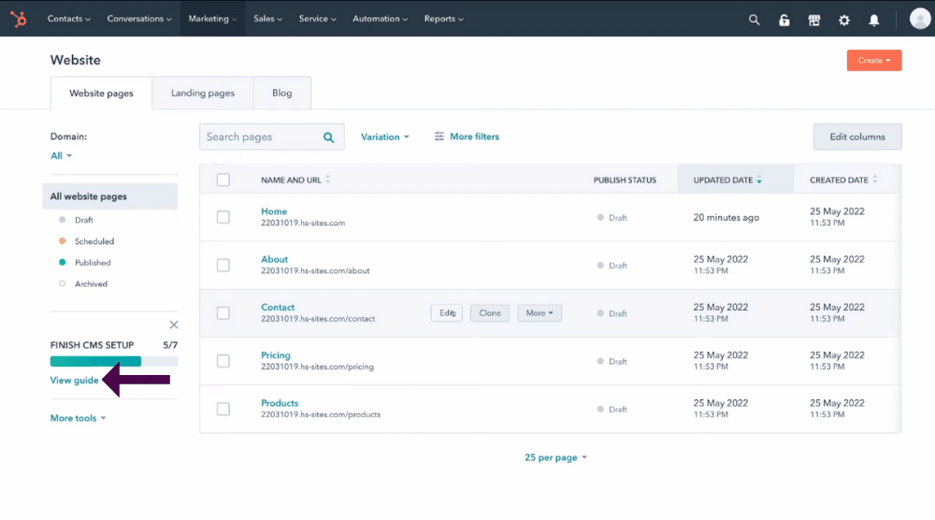Open the Marketing menu
Viewport: 935px width, 520px height.
point(212,19)
